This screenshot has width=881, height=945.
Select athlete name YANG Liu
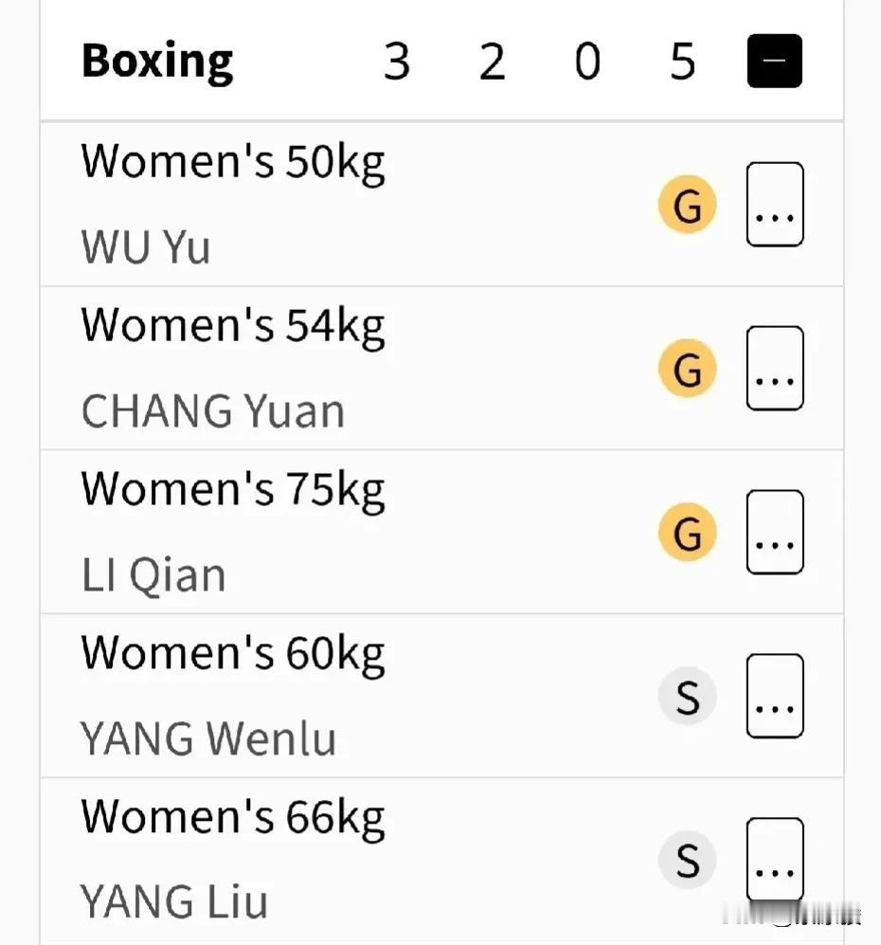coord(174,902)
